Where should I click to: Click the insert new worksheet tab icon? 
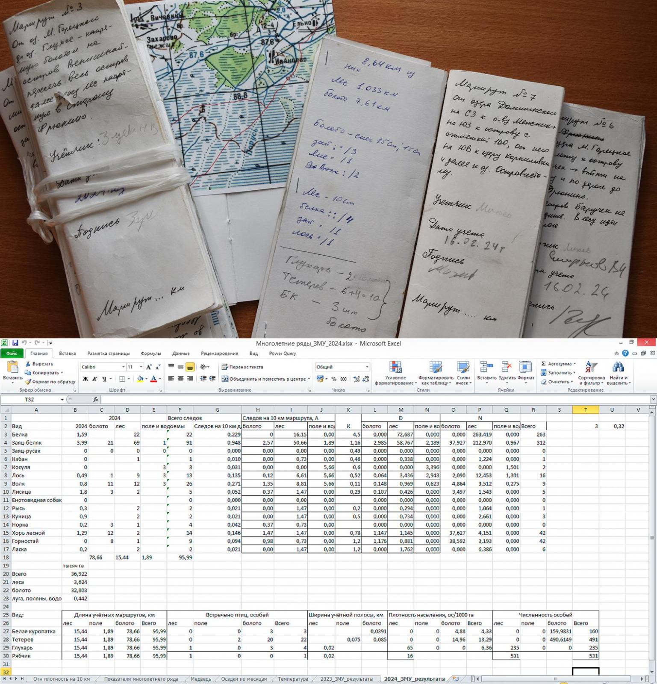456,679
